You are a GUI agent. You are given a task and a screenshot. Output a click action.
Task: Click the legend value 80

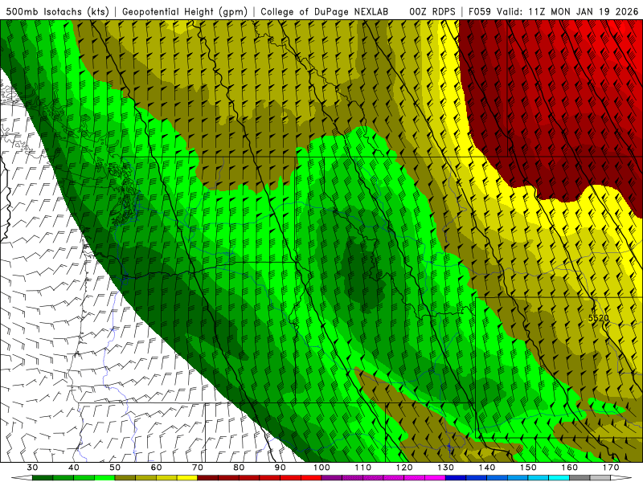tap(239, 468)
